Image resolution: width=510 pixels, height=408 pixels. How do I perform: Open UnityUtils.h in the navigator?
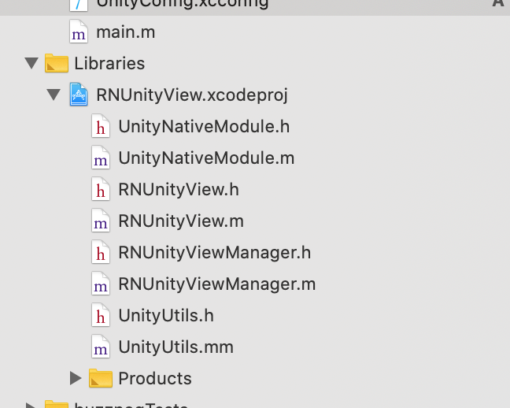[x=166, y=316]
